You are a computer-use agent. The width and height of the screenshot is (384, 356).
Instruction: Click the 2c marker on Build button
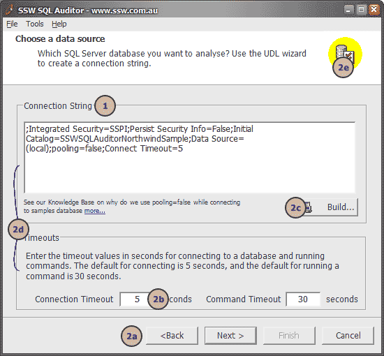coord(295,207)
